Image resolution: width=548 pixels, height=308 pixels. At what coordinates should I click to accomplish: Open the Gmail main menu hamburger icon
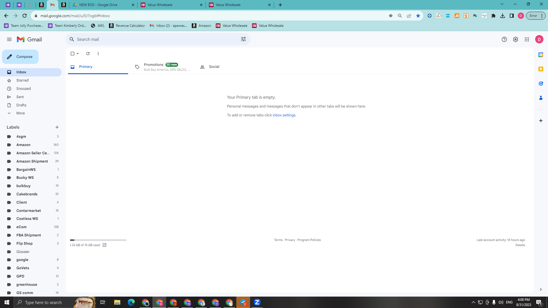[x=9, y=39]
